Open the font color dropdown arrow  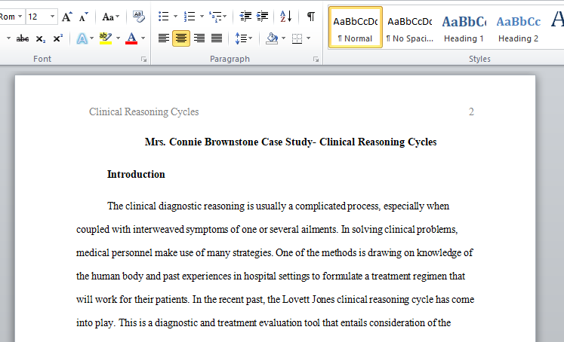coord(143,38)
